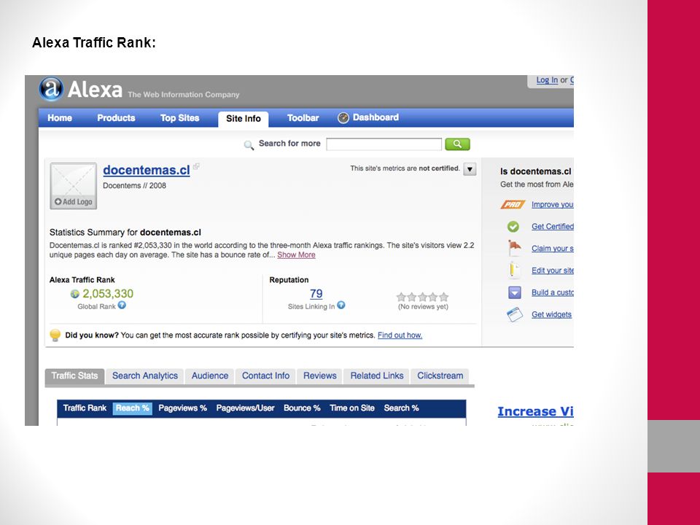Screen dimensions: 700x525
Task: Click the Search for more input field
Action: [x=384, y=144]
